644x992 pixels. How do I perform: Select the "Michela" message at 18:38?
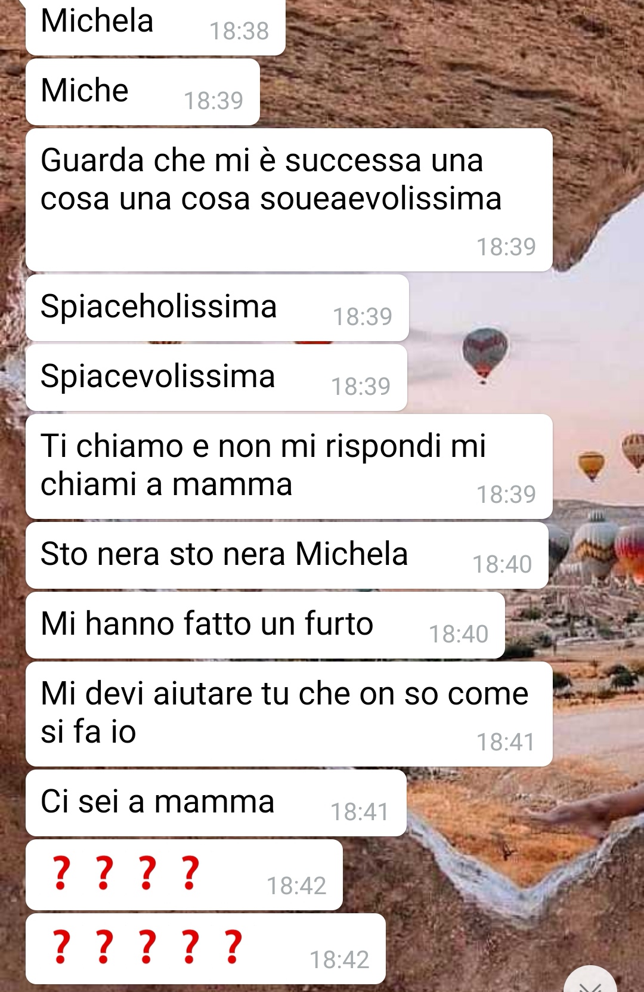coord(155,26)
